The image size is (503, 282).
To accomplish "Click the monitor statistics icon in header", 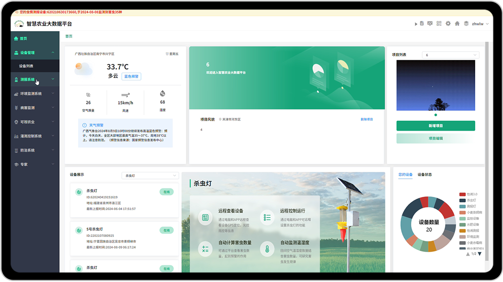I will coord(430,23).
